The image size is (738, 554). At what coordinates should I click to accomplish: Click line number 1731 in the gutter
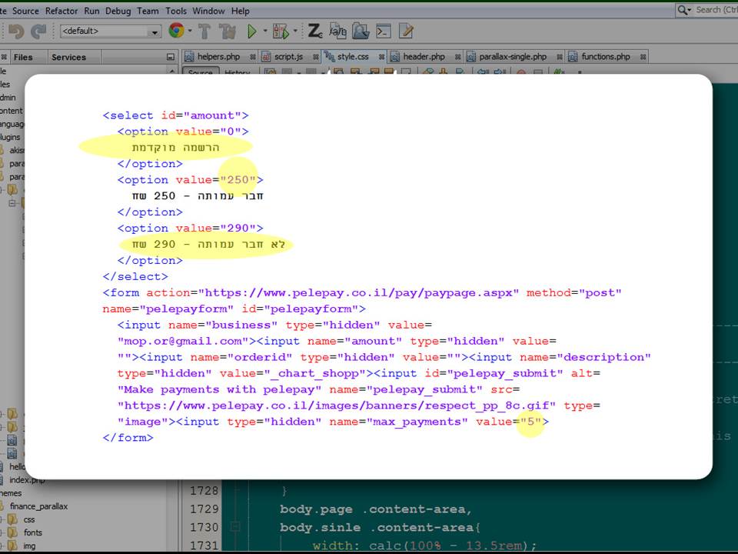(204, 546)
